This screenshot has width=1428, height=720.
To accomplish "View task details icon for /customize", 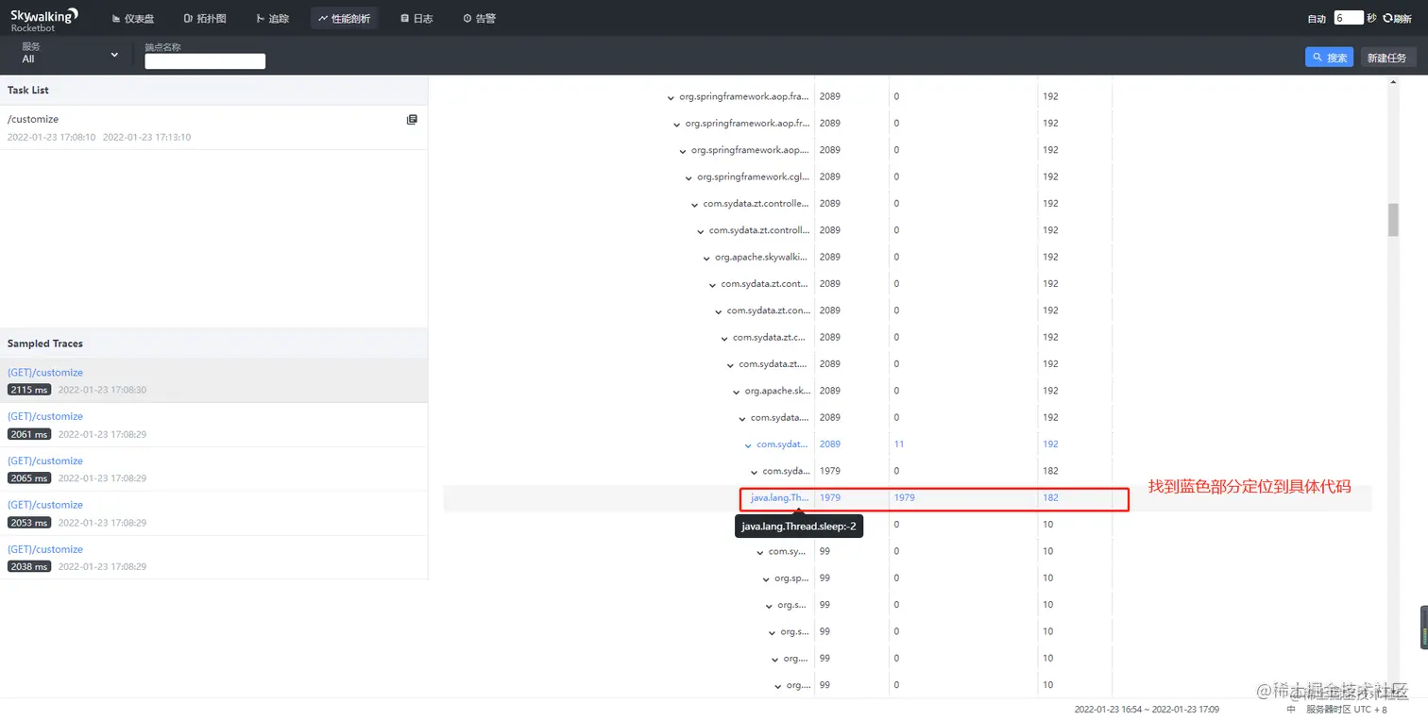I will click(x=412, y=119).
